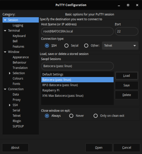Click the Host Name input field
The width and height of the screenshot is (142, 154).
click(78, 31)
